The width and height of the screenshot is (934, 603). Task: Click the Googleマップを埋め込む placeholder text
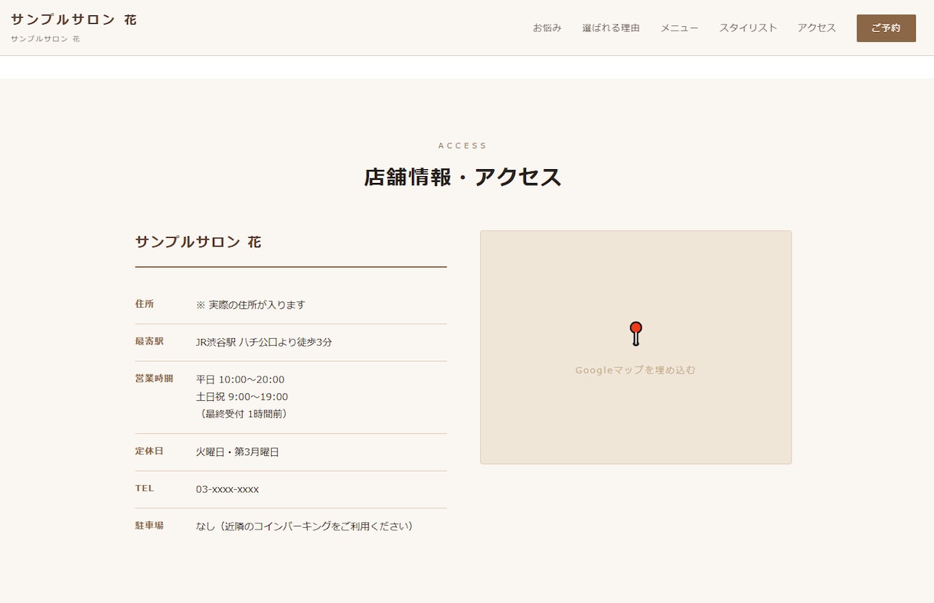(635, 370)
